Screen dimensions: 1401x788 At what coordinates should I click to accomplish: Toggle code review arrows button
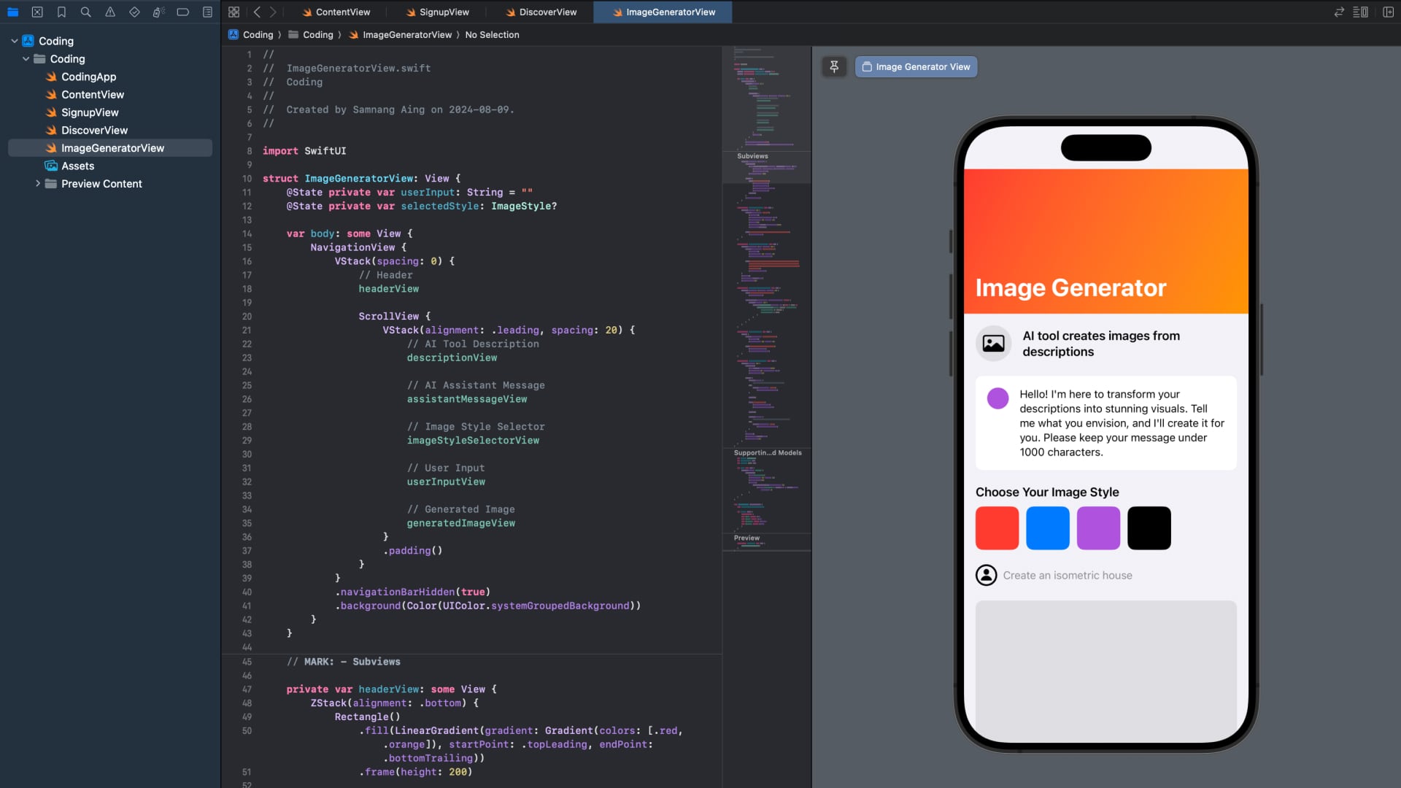[x=1338, y=12]
